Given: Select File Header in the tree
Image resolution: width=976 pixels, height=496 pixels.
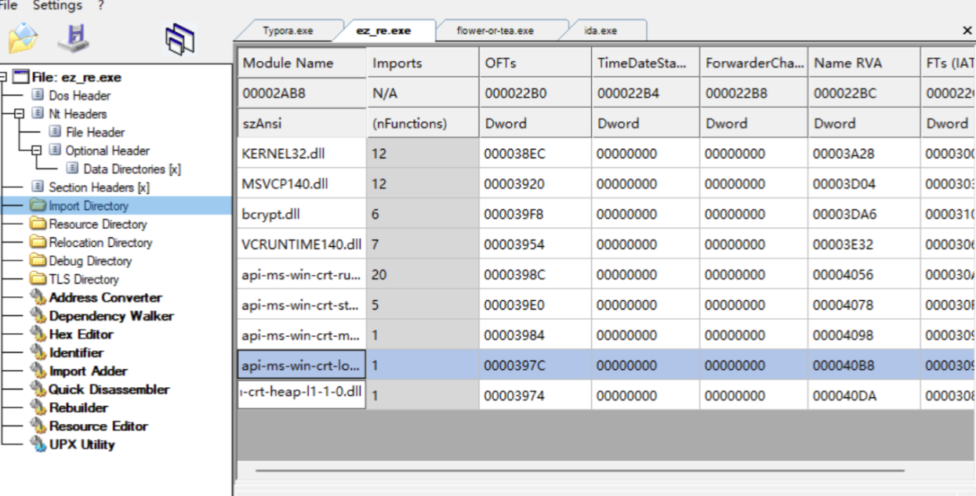Looking at the screenshot, I should click(x=95, y=132).
